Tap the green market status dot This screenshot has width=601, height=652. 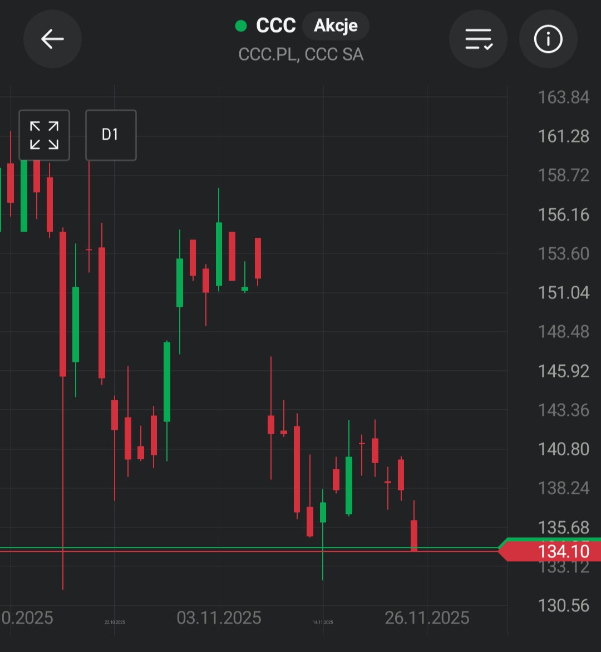pos(241,26)
